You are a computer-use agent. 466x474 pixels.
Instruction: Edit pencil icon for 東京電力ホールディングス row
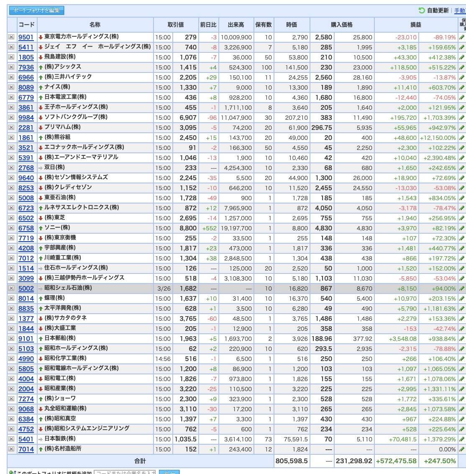pos(462,37)
